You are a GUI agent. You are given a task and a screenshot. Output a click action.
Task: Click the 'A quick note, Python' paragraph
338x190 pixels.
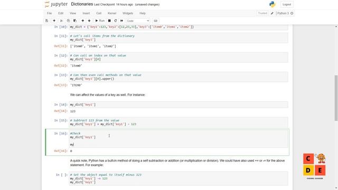(x=177, y=163)
